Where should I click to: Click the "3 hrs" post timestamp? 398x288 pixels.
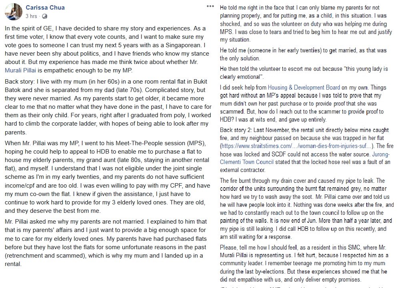tap(31, 16)
